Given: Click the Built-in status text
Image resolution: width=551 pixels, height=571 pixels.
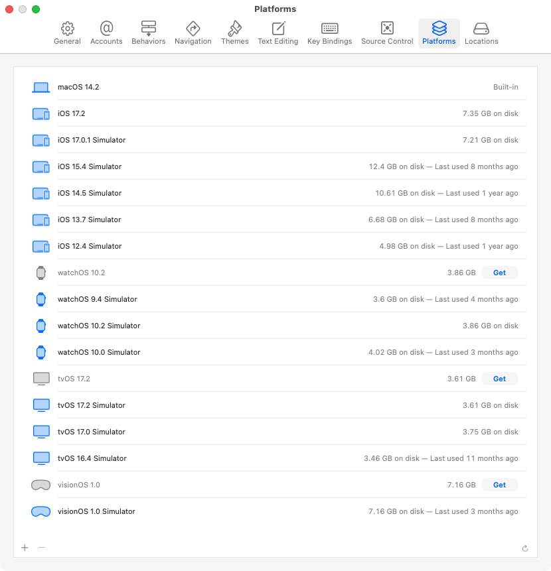Looking at the screenshot, I should point(505,87).
